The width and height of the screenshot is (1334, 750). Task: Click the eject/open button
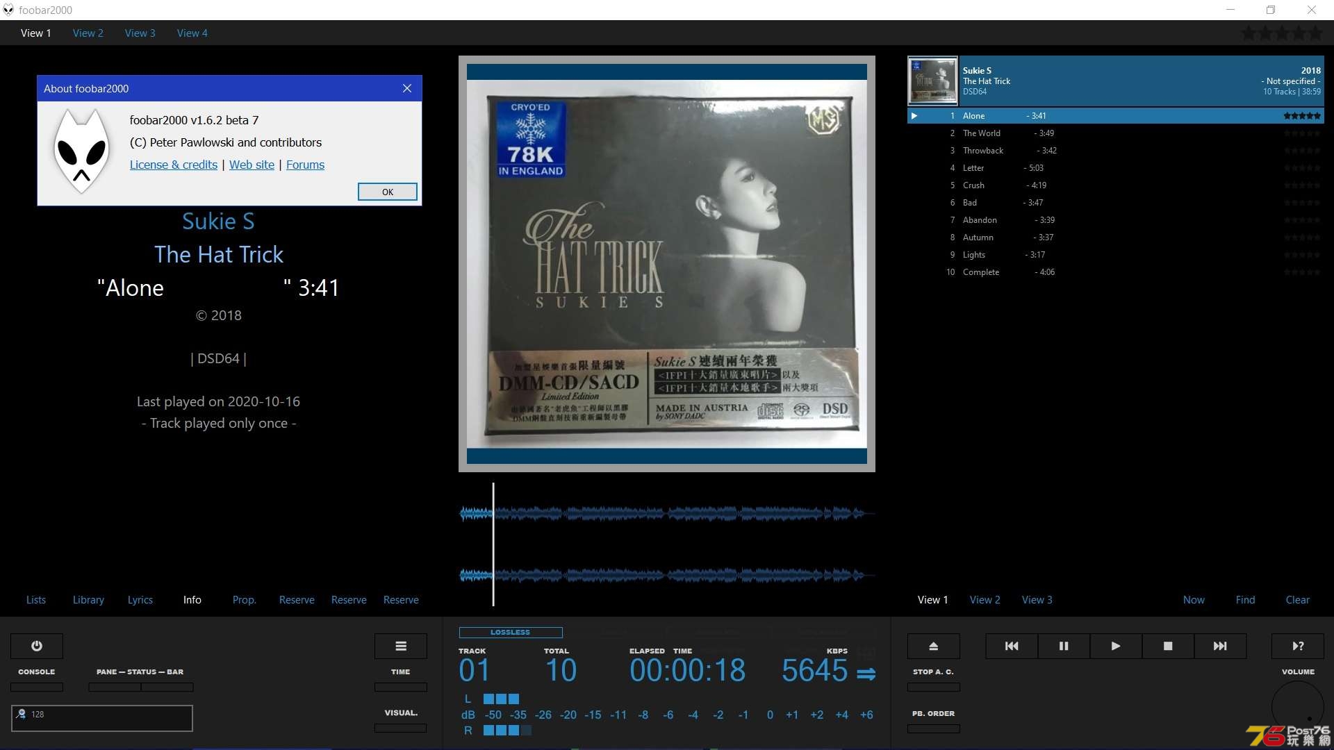pos(934,646)
